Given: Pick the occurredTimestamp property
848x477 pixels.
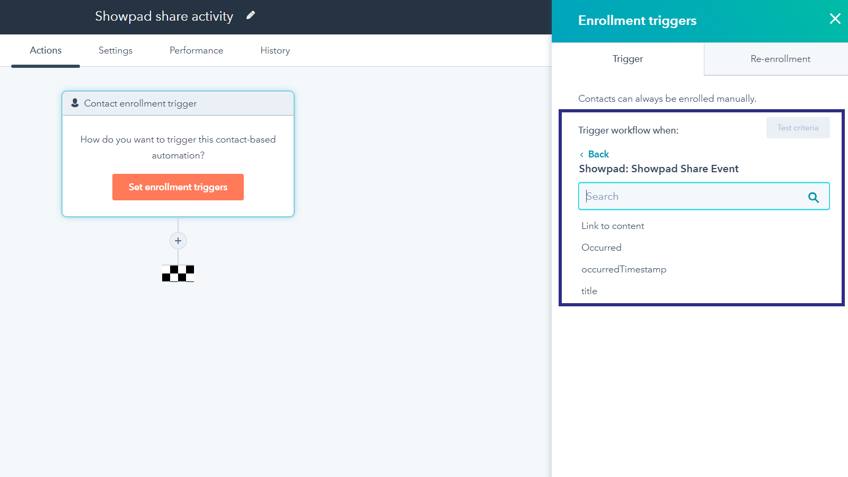Looking at the screenshot, I should 624,269.
